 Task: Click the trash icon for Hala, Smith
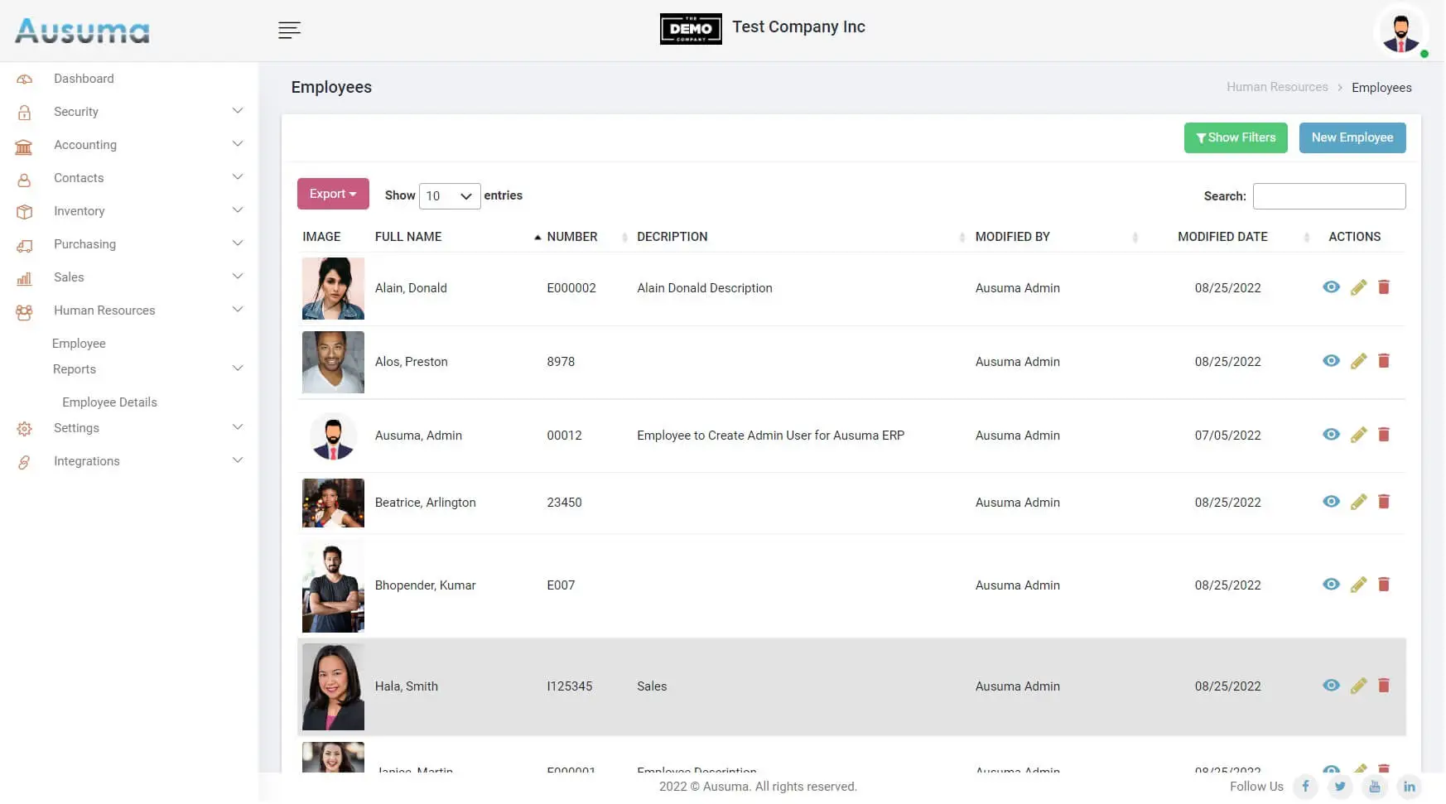point(1383,686)
